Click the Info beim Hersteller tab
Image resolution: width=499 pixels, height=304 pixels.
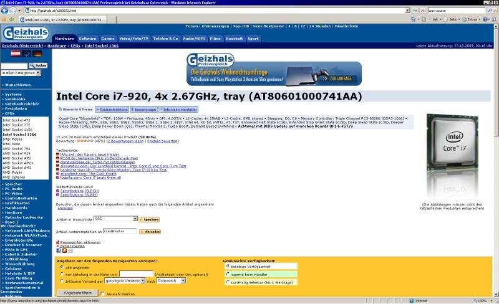pos(178,110)
